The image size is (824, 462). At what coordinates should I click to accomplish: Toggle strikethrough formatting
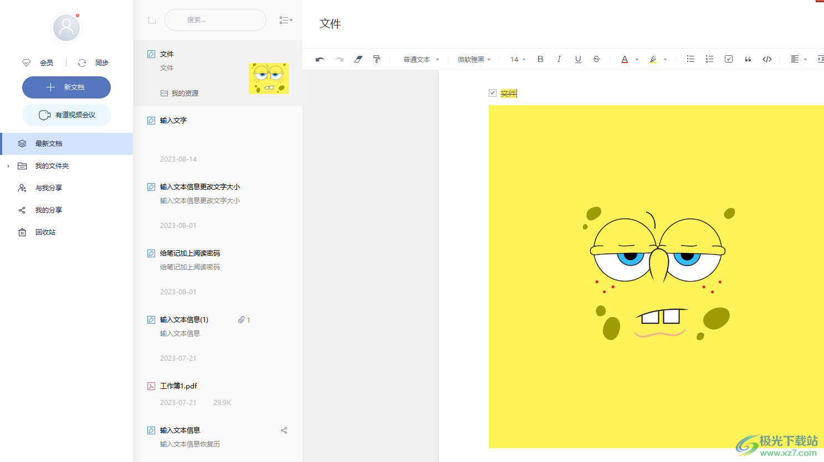596,59
